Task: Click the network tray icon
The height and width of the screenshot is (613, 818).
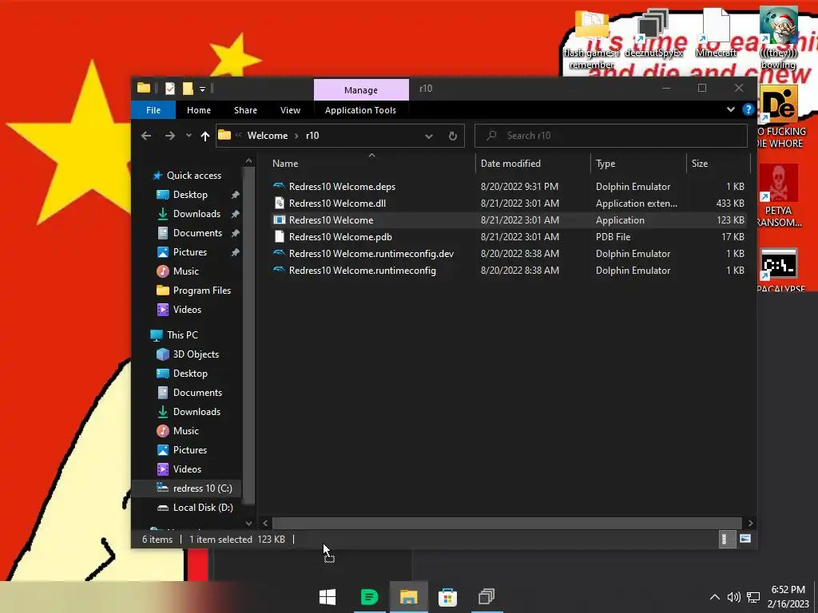Action: (x=752, y=597)
